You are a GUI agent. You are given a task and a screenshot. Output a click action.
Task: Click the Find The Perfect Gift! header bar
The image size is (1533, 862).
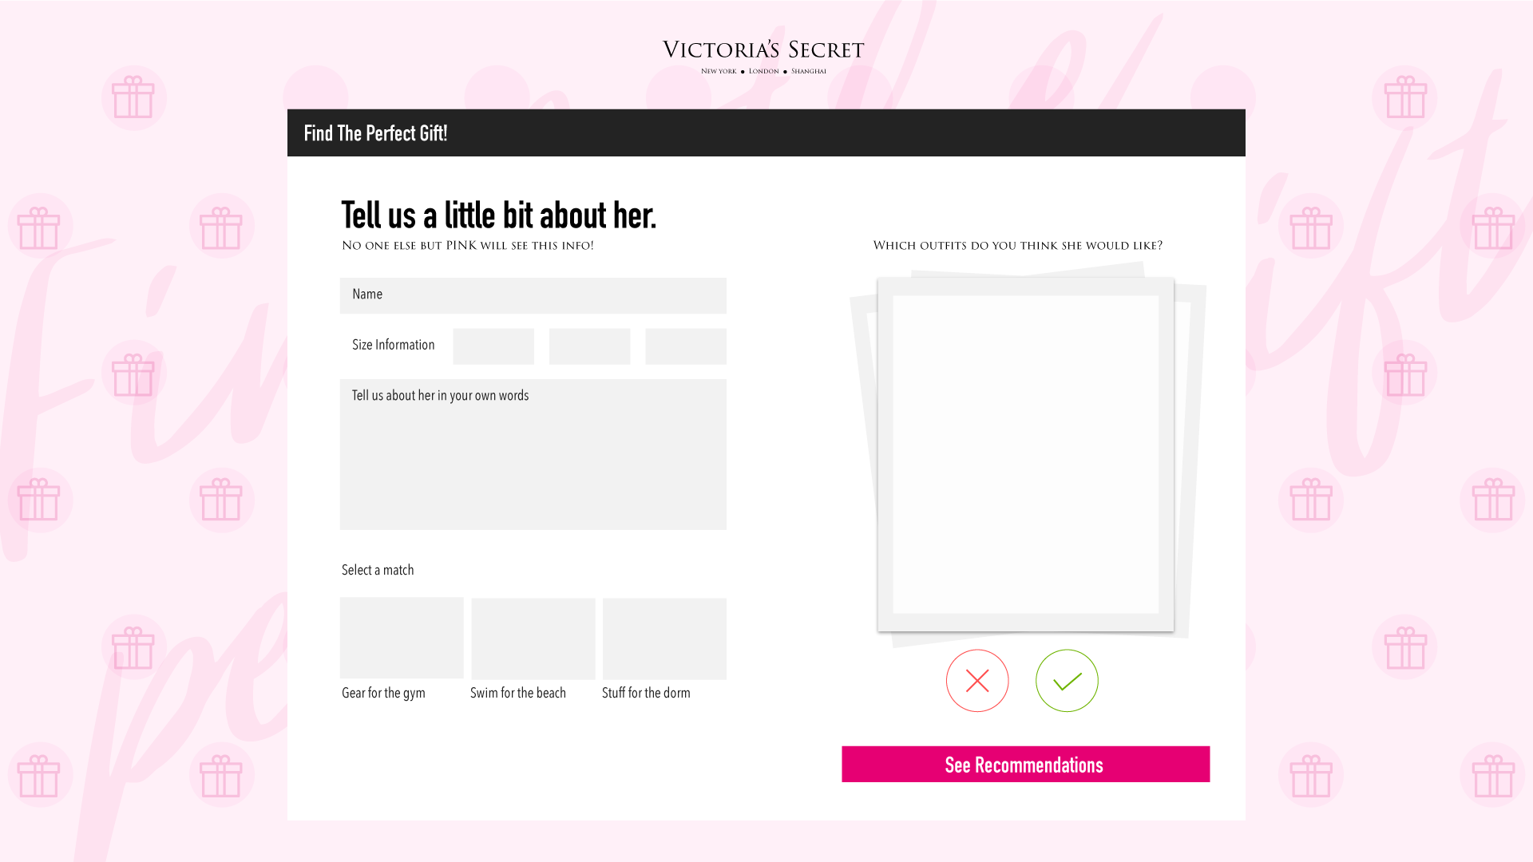click(x=766, y=132)
